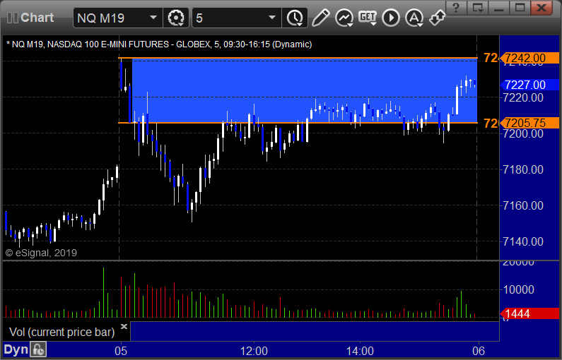
Task: Select the upper orange line at 7242.00
Action: (298, 58)
